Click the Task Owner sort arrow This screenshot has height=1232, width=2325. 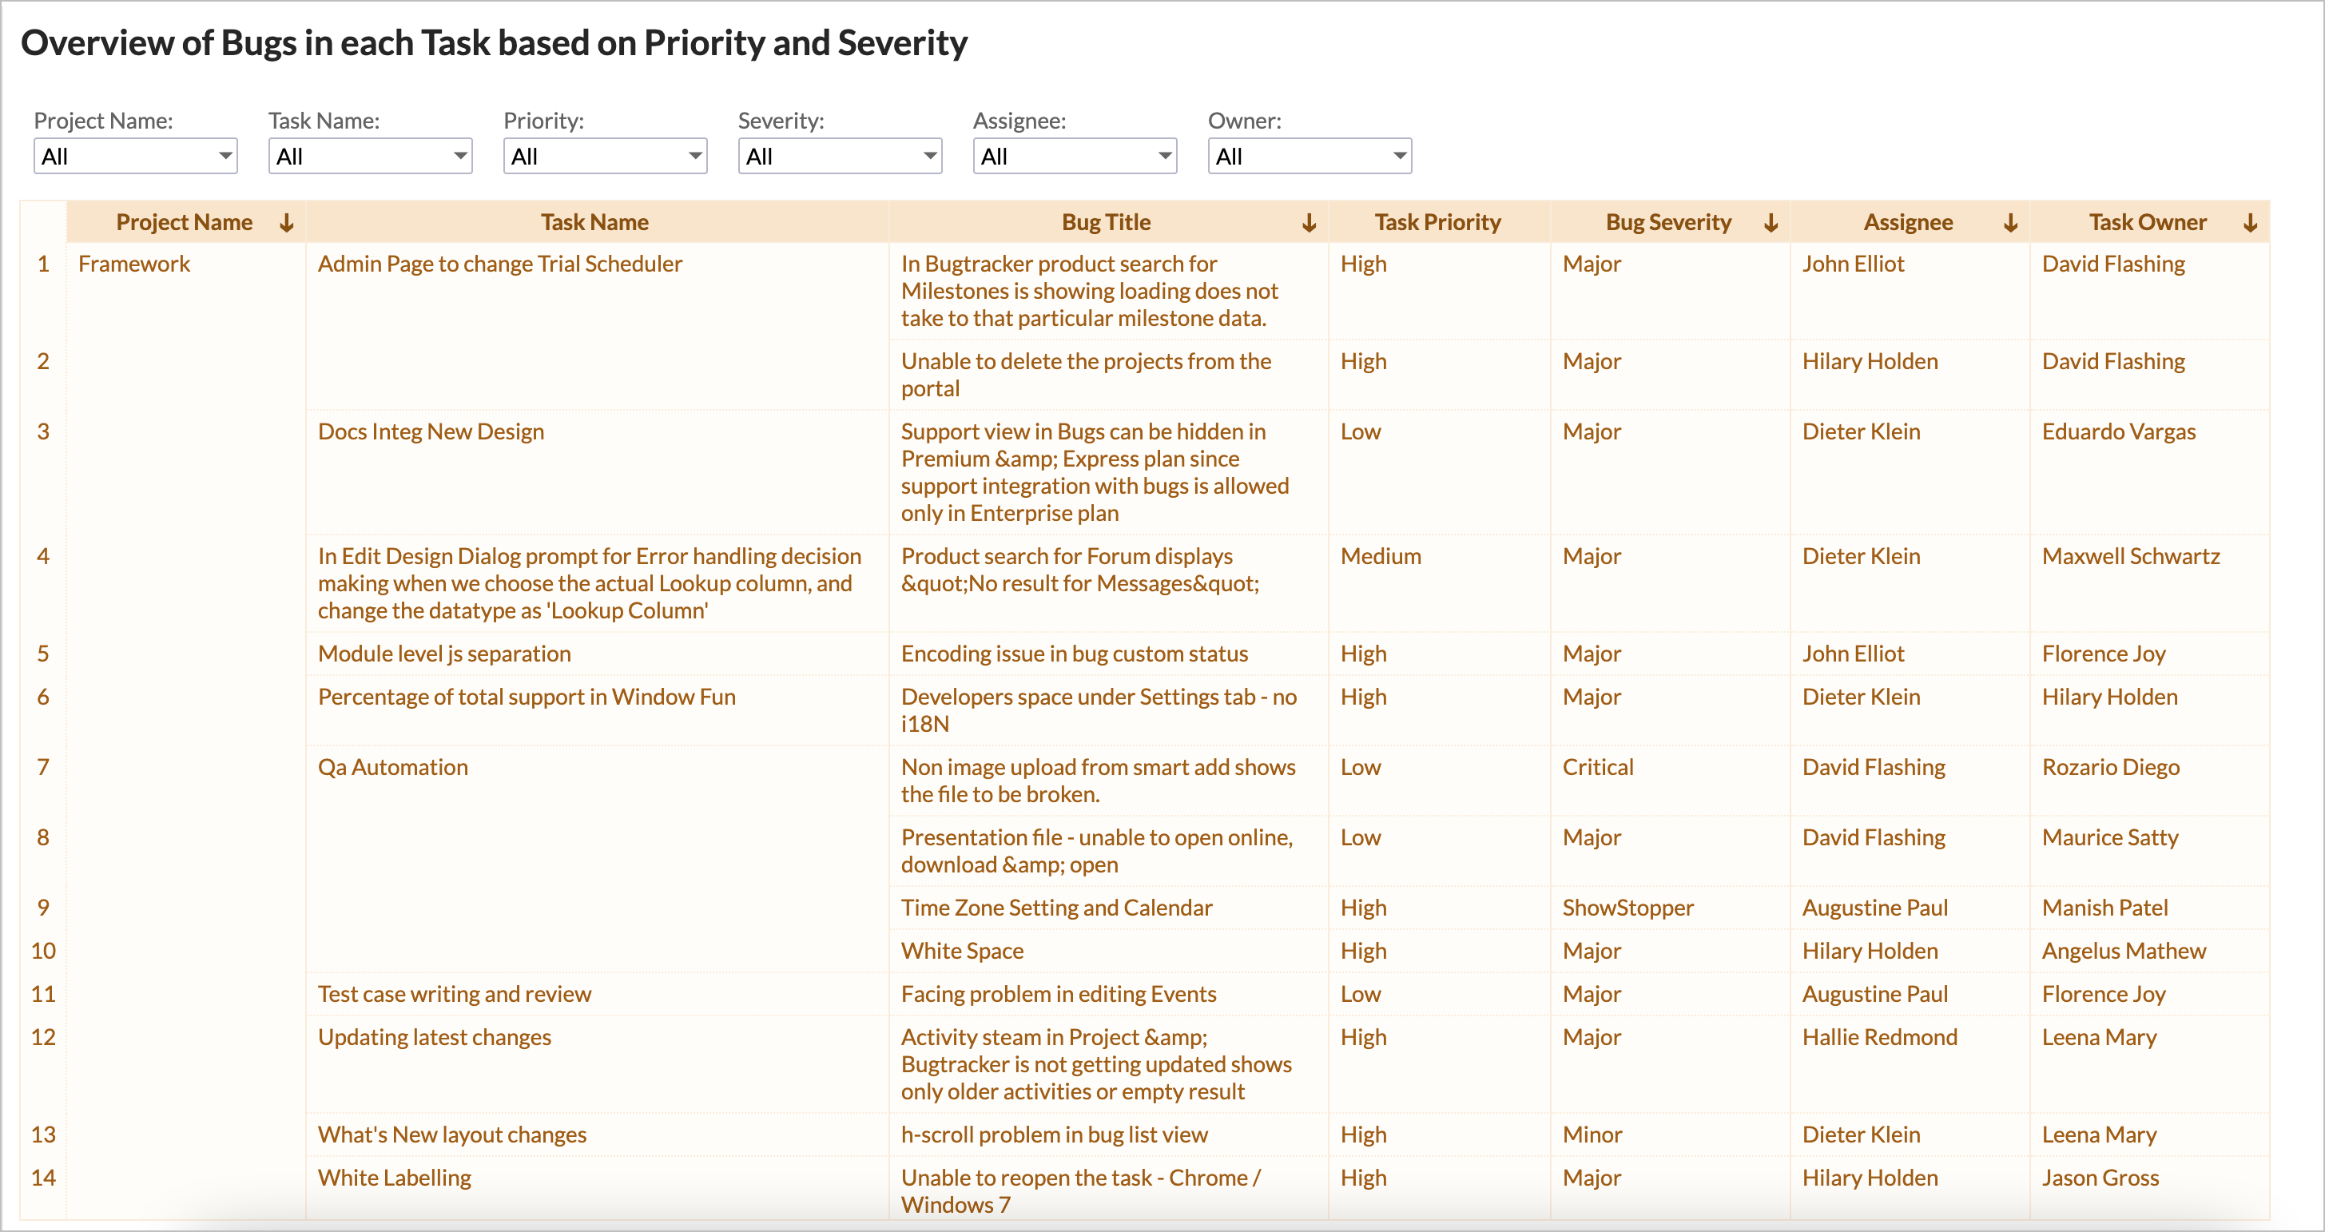tap(2248, 222)
